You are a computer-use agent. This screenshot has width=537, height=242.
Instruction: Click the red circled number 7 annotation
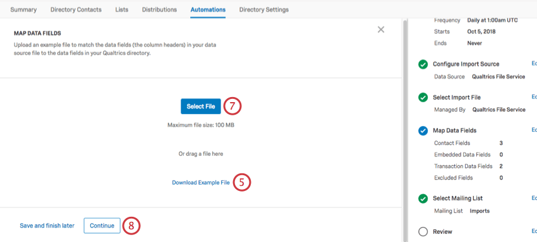tap(232, 107)
